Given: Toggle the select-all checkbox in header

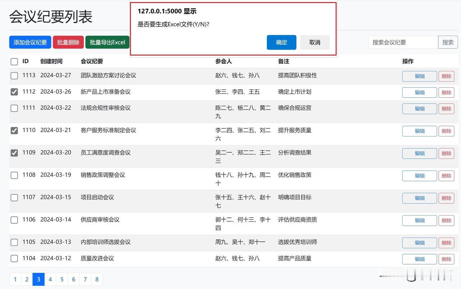Looking at the screenshot, I should click(14, 62).
